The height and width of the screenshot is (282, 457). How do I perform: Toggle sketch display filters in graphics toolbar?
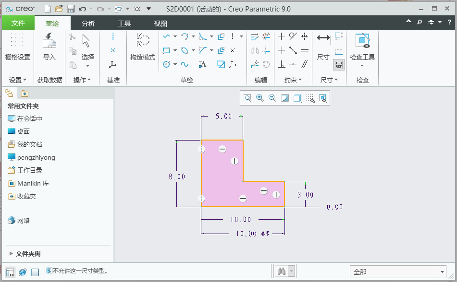[x=310, y=98]
